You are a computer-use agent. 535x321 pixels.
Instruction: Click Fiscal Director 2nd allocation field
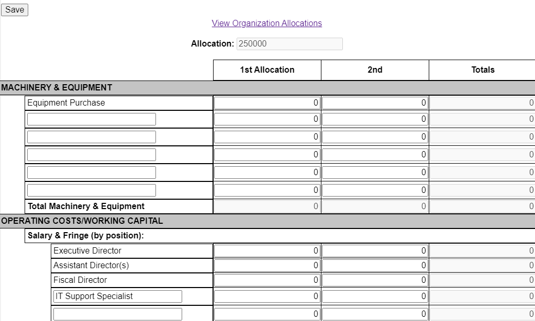click(x=374, y=280)
